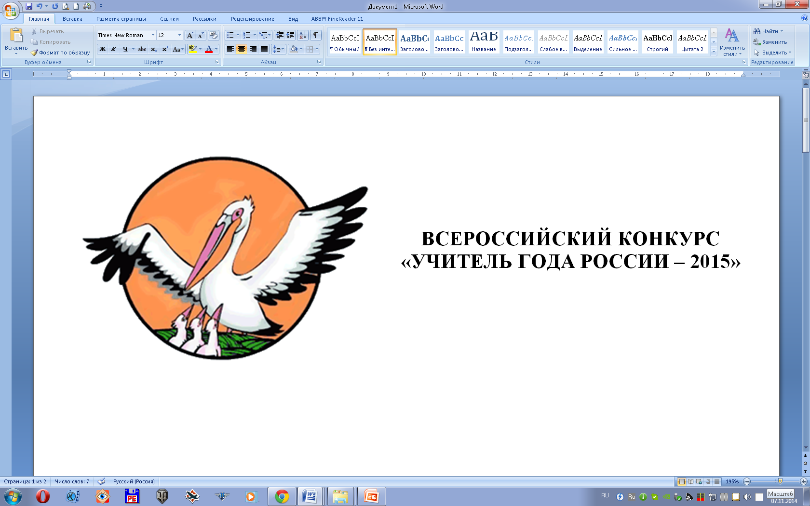Undo last action in Quick Access toolbar
The height and width of the screenshot is (506, 810).
pyautogui.click(x=40, y=6)
